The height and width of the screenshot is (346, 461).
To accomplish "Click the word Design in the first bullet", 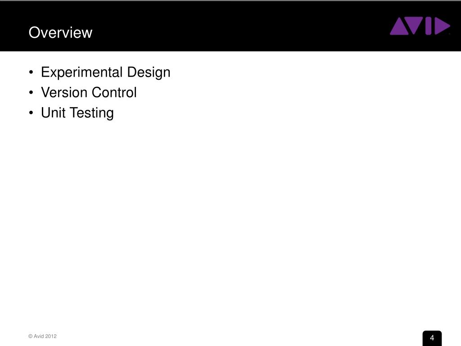I will click(x=149, y=73).
